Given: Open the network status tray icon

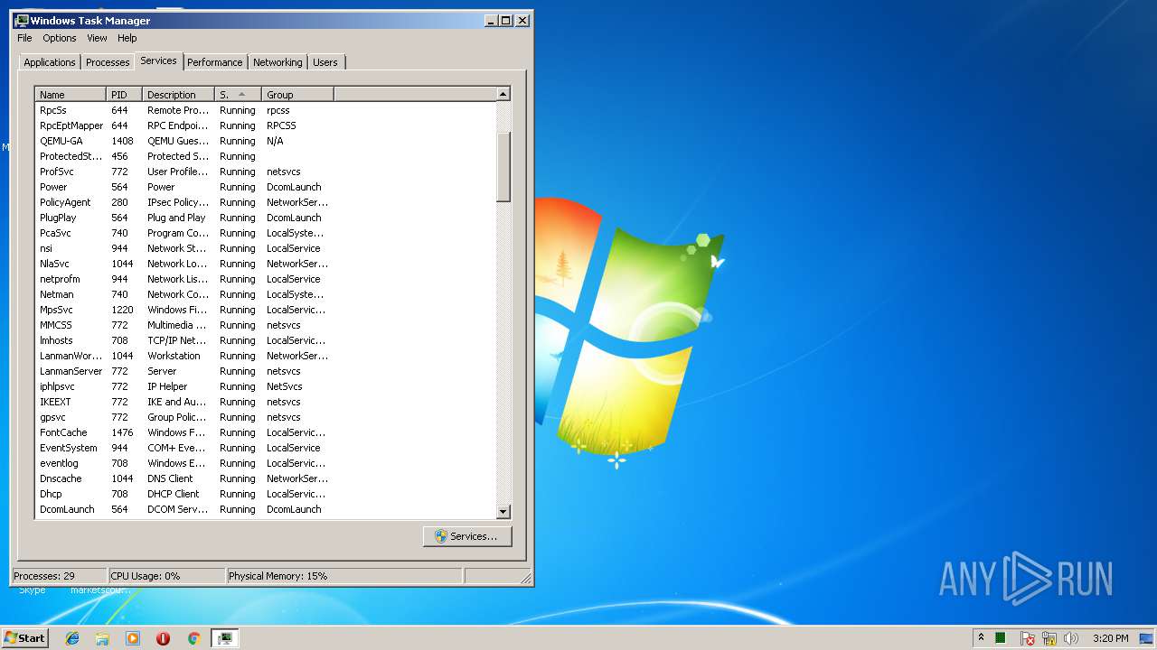Looking at the screenshot, I should click(x=1049, y=638).
